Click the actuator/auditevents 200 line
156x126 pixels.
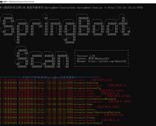(63, 85)
